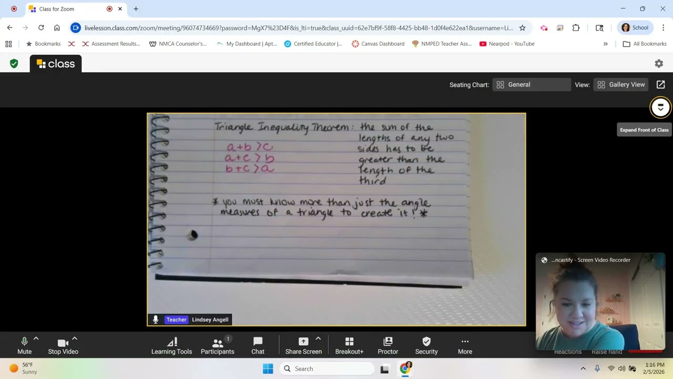Click the Teacher badge label
Viewport: 673px width, 379px height.
coord(176,320)
